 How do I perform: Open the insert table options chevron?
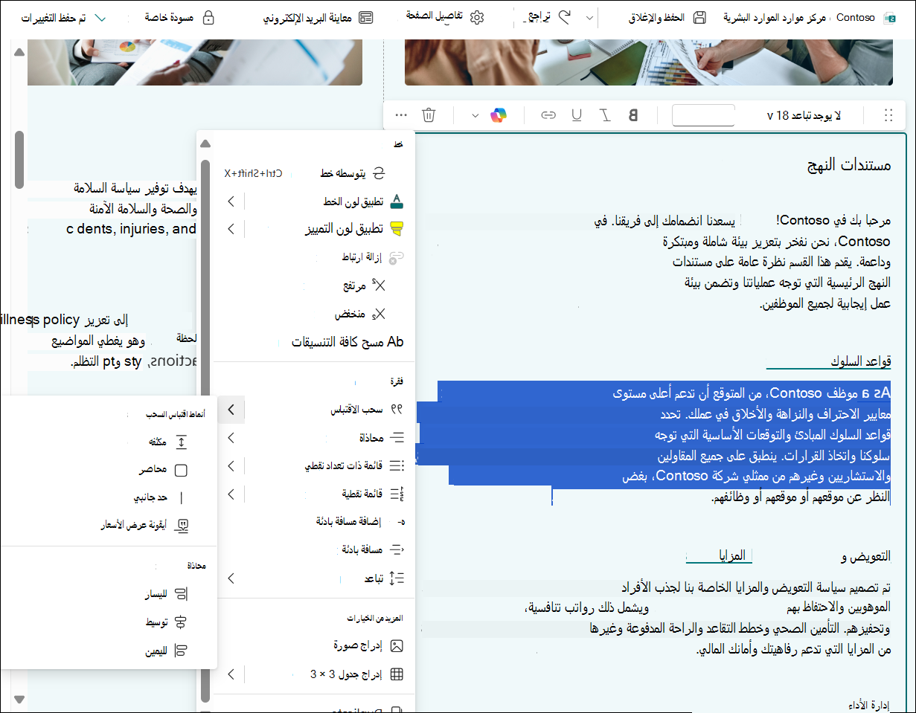pyautogui.click(x=231, y=674)
